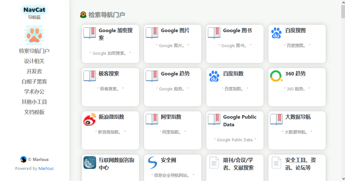Open the 极客搜索 card title
345x181 pixels.
coord(109,73)
